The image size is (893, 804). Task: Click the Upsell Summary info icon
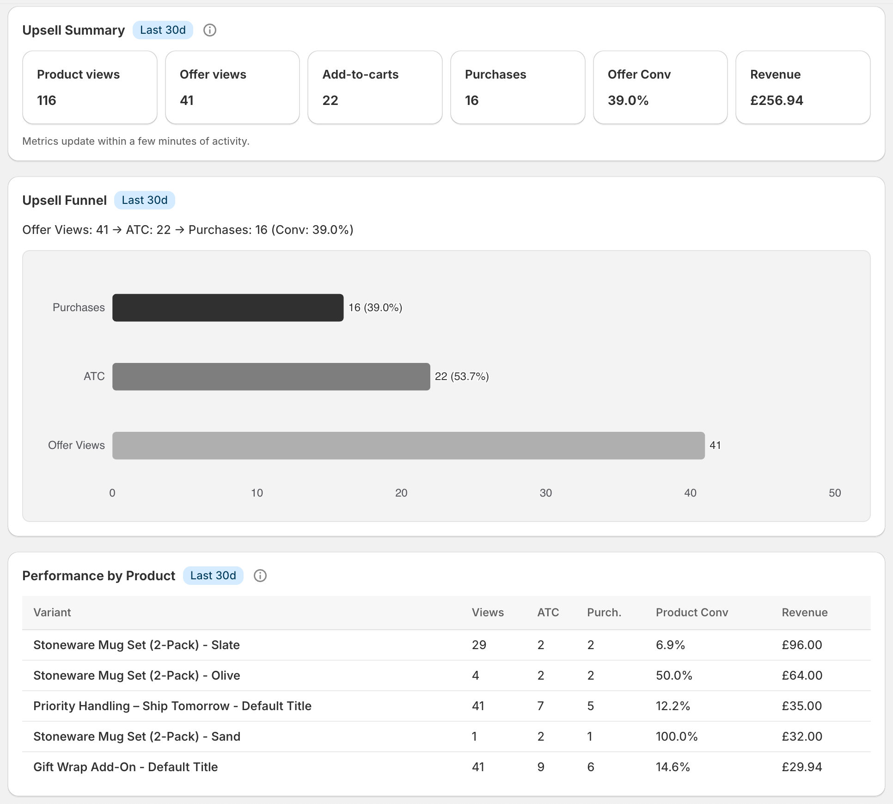(x=209, y=30)
